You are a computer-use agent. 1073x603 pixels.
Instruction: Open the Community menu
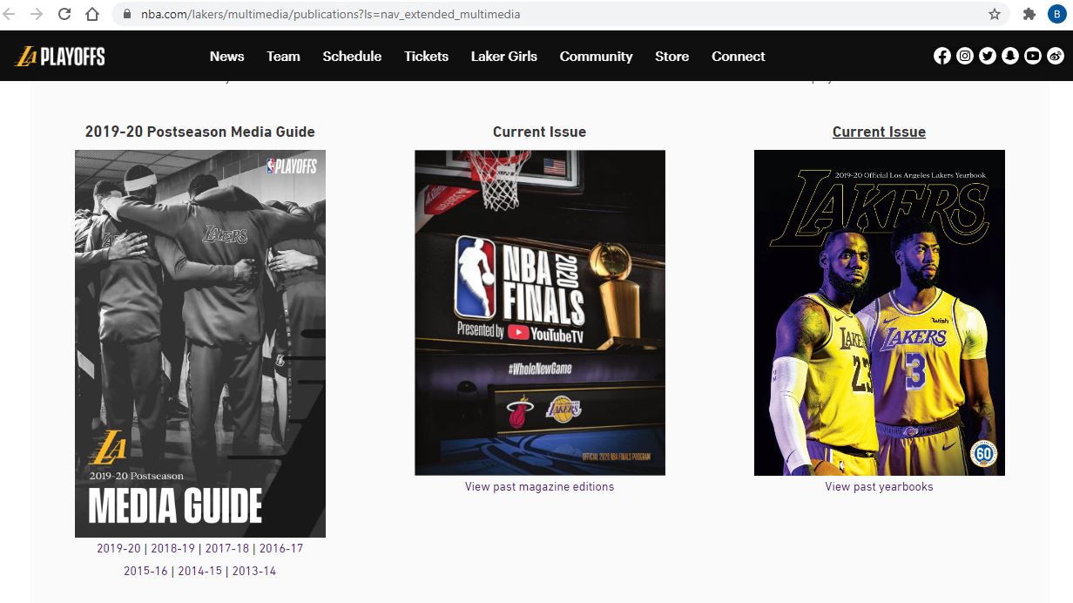point(596,57)
